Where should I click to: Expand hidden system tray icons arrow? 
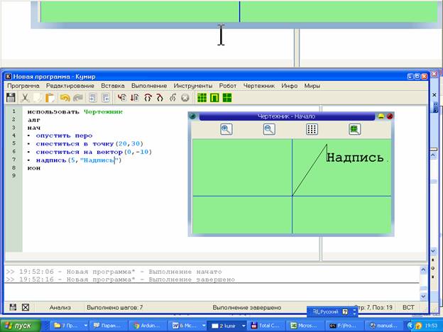tap(408, 326)
